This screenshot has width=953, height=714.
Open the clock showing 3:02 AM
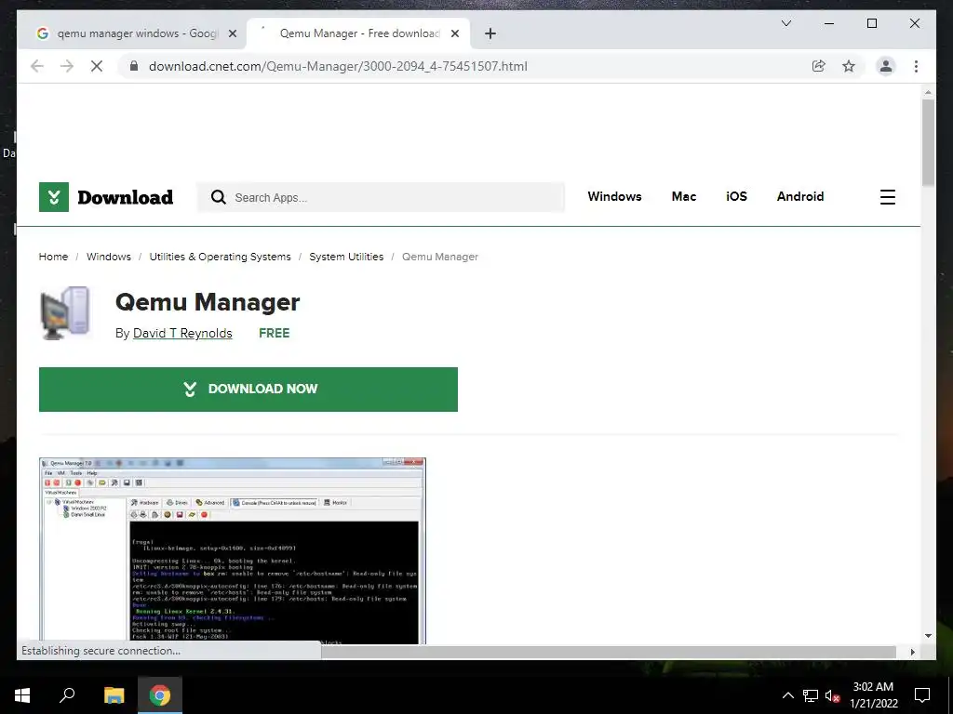(x=873, y=695)
